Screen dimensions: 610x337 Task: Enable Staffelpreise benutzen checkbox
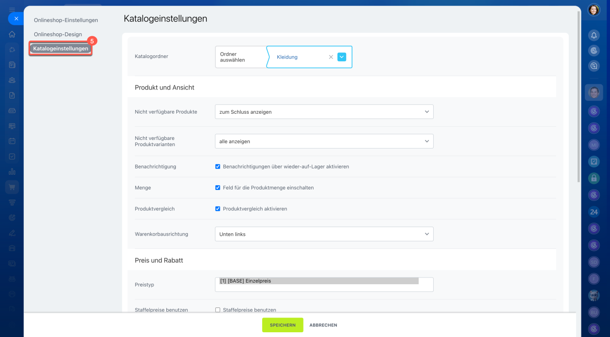(218, 310)
